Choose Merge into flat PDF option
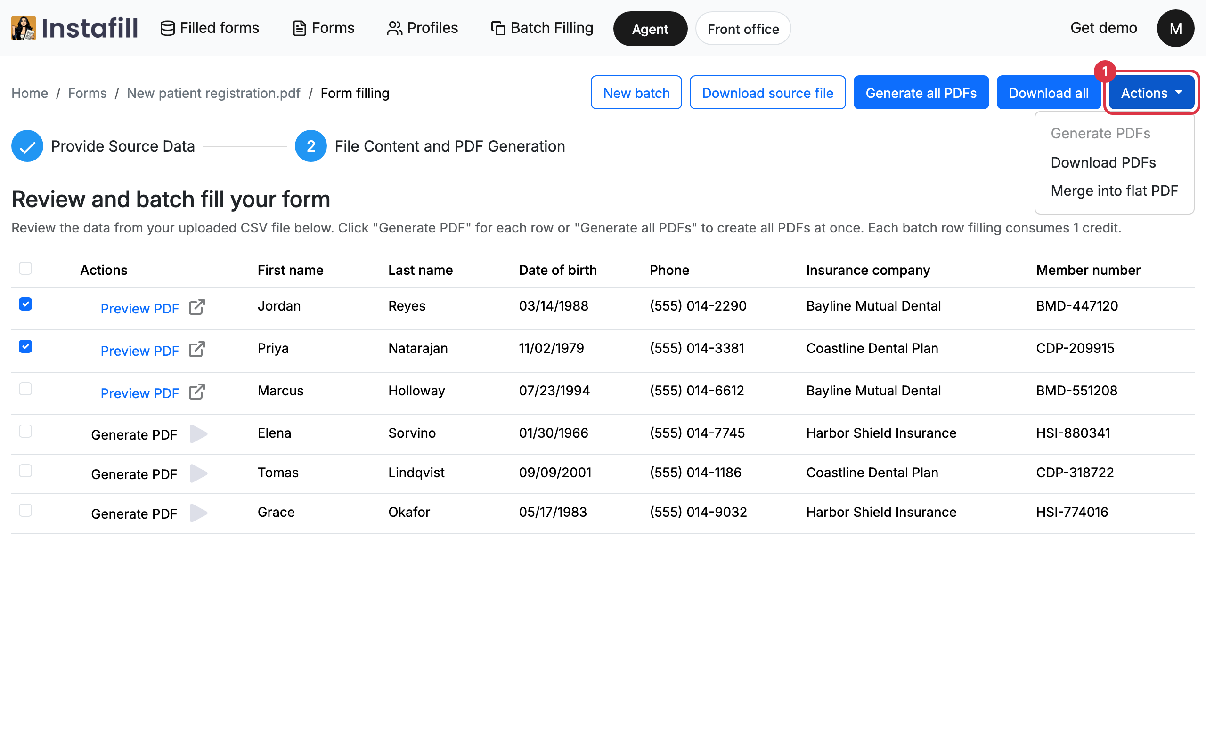The width and height of the screenshot is (1206, 753). click(x=1114, y=191)
